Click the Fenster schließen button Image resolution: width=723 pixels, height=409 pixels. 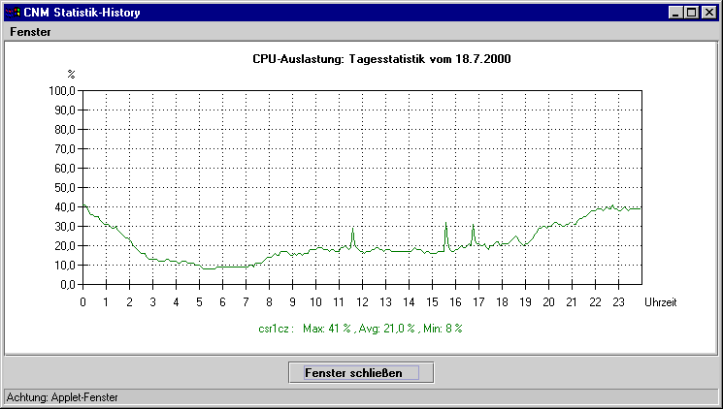(361, 372)
